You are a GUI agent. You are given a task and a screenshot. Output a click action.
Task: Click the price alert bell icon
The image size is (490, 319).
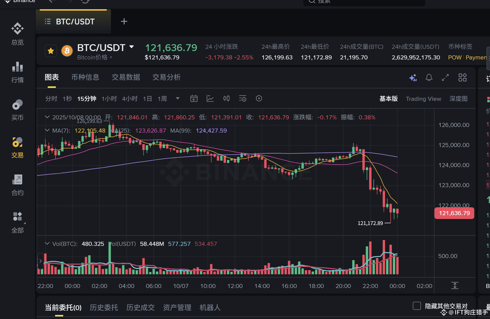[429, 77]
